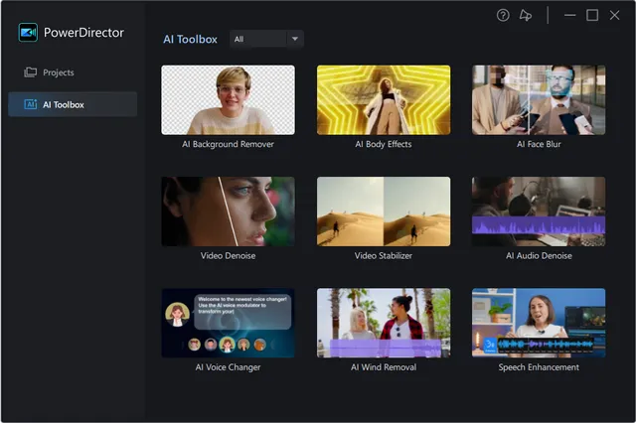The image size is (636, 423).
Task: Open the Speech Enhancement thumbnail
Action: click(538, 323)
